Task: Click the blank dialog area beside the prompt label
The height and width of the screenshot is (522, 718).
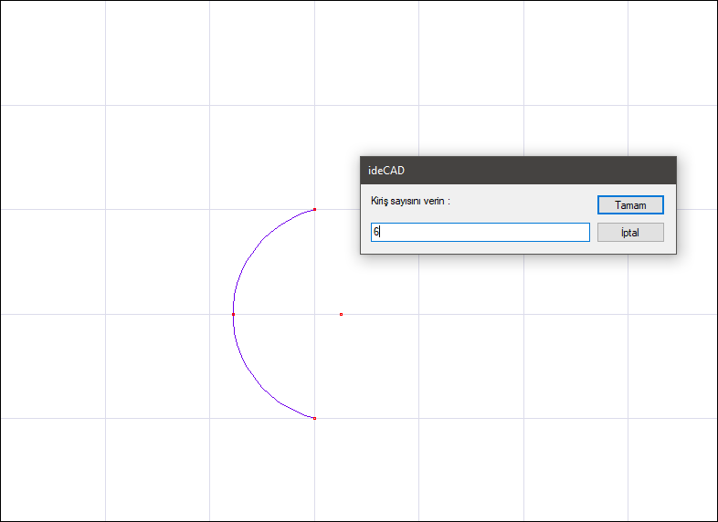Action: (522, 202)
